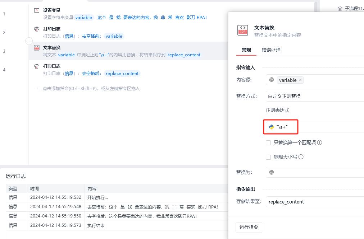Click the Python icon in 替换为 field

pos(272,172)
